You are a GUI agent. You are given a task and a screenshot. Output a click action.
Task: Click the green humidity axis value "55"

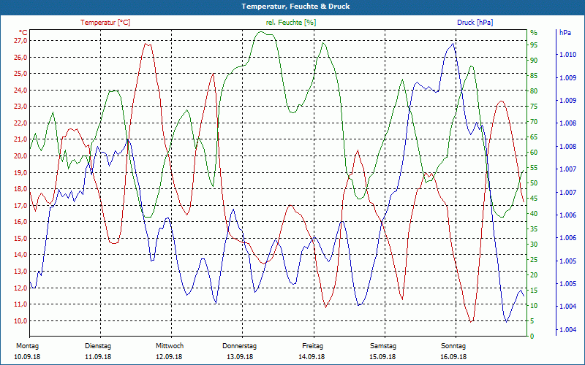534,168
